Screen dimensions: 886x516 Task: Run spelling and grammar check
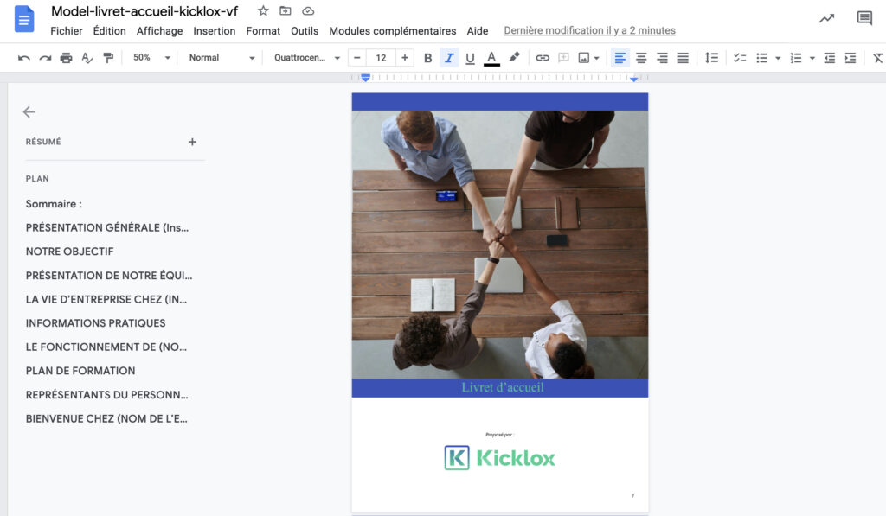87,58
